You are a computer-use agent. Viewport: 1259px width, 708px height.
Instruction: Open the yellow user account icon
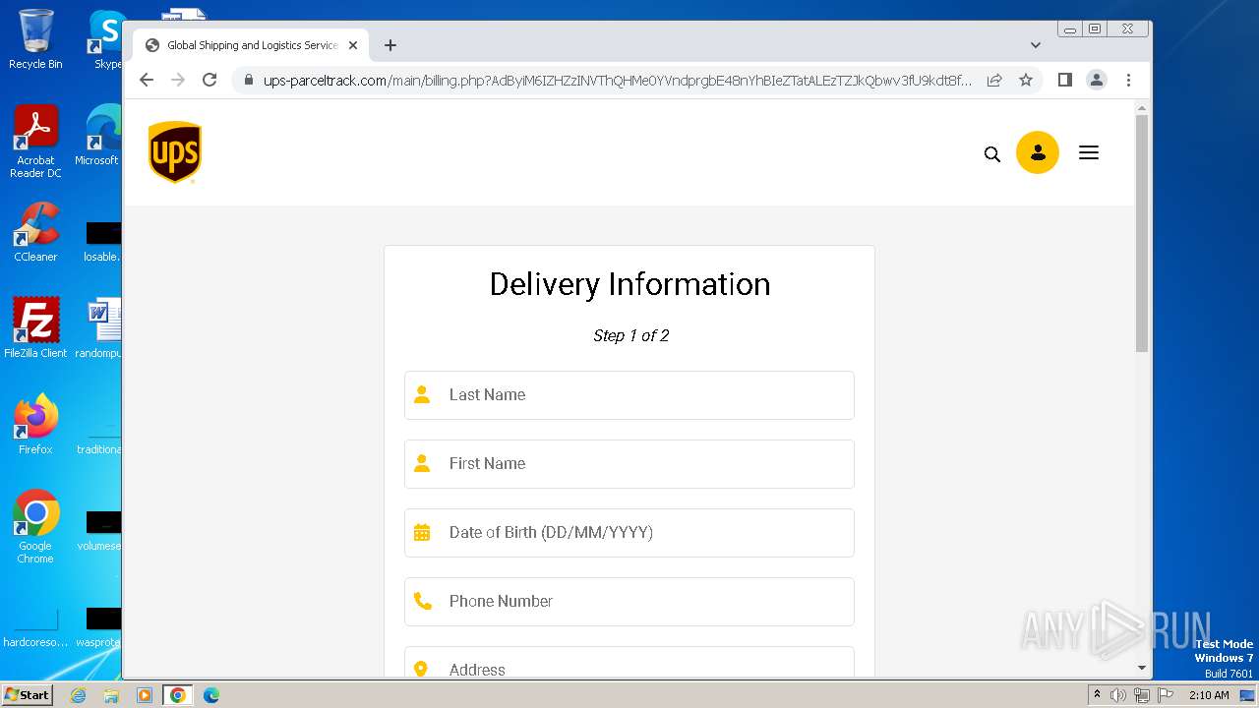(x=1037, y=152)
